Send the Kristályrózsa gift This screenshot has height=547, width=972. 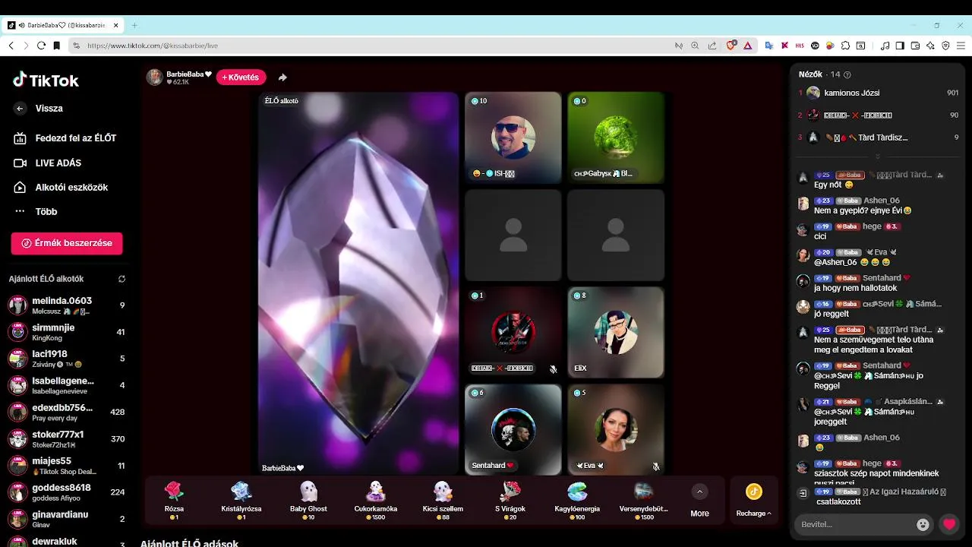pos(241,499)
